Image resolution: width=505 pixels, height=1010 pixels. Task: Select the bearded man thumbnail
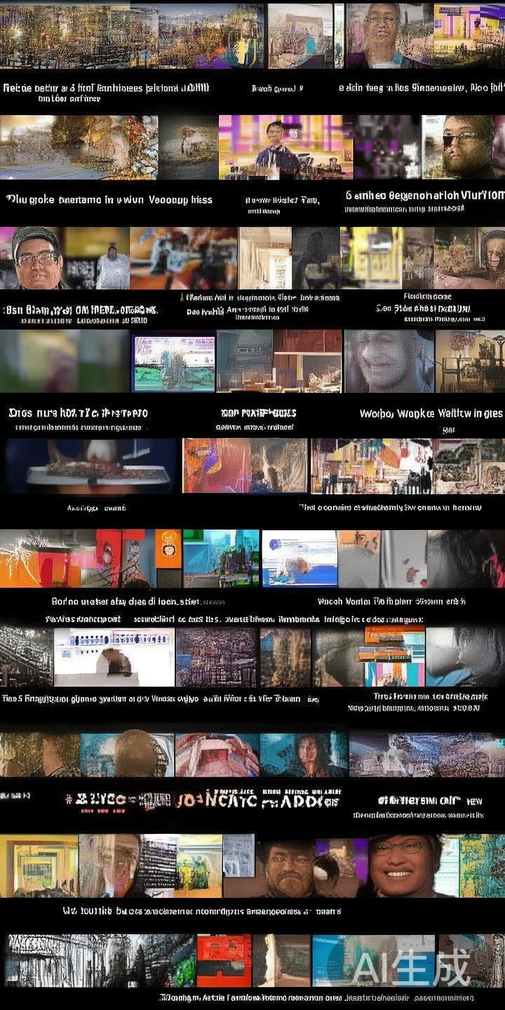pos(289,870)
